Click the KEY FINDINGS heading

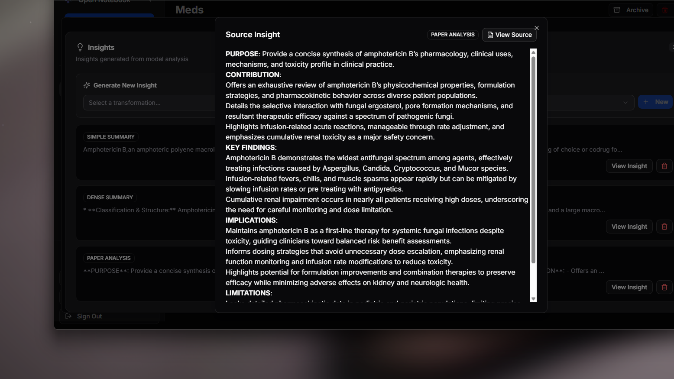[x=250, y=148]
